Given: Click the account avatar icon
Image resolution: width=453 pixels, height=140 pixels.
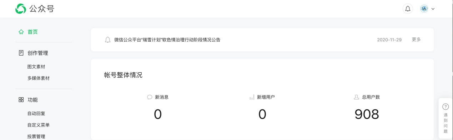Looking at the screenshot, I should (424, 9).
